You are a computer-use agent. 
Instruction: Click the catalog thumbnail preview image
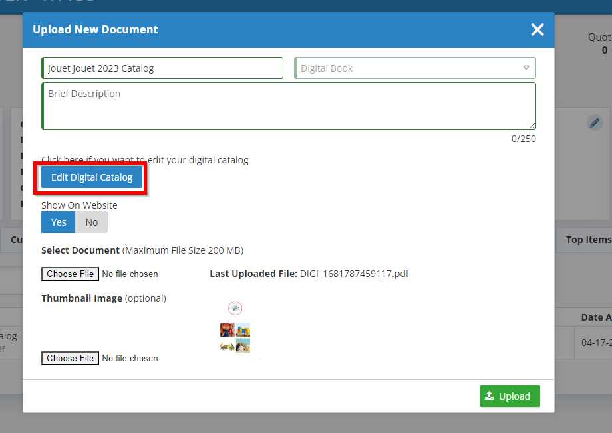235,327
